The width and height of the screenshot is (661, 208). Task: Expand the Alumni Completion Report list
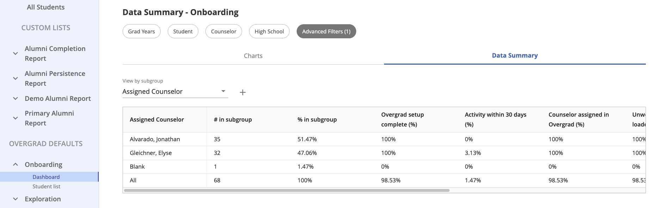coord(16,53)
